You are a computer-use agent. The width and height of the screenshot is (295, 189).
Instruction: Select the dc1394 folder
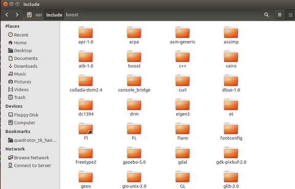[x=86, y=108]
